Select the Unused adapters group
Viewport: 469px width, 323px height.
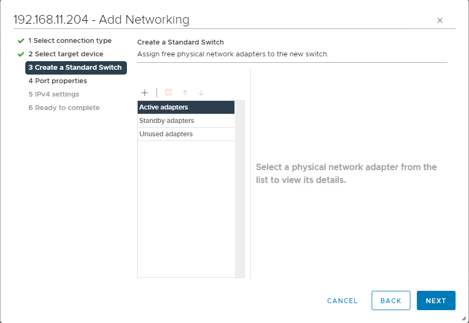(x=186, y=134)
